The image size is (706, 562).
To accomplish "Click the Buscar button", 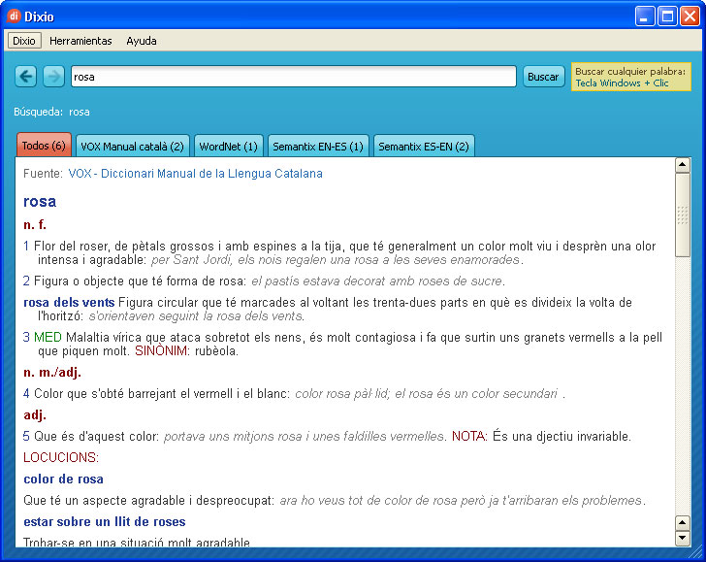I will click(543, 77).
